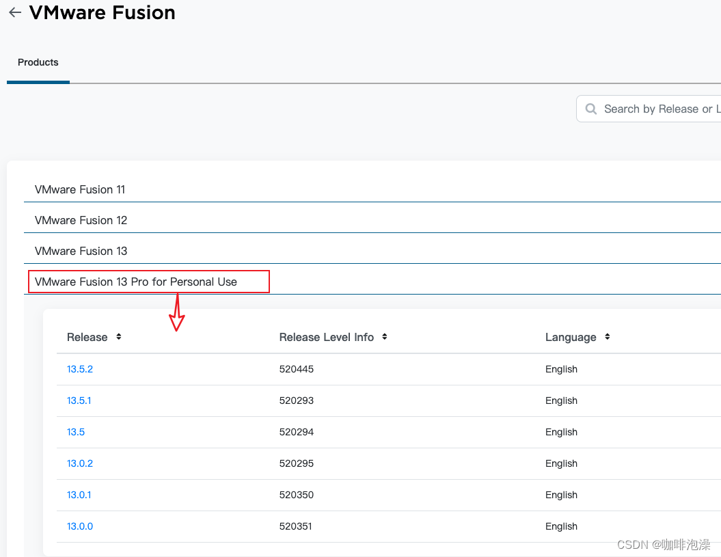This screenshot has width=721, height=557.
Task: Click English in the 13.5 row
Action: coord(562,432)
